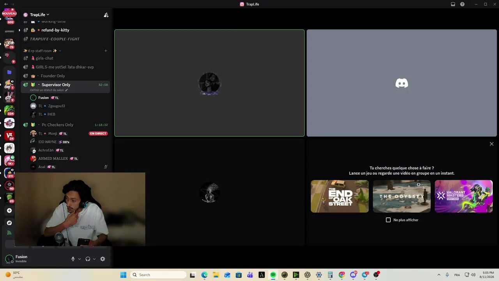Launch The End of Oak Street activity
This screenshot has height=281, width=499.
point(340,196)
